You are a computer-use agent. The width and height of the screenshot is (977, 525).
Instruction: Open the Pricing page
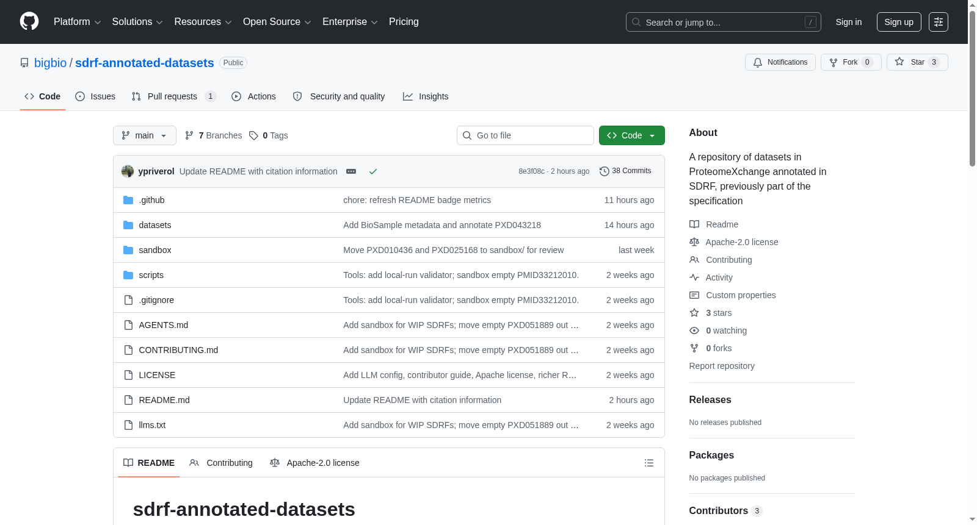(404, 22)
